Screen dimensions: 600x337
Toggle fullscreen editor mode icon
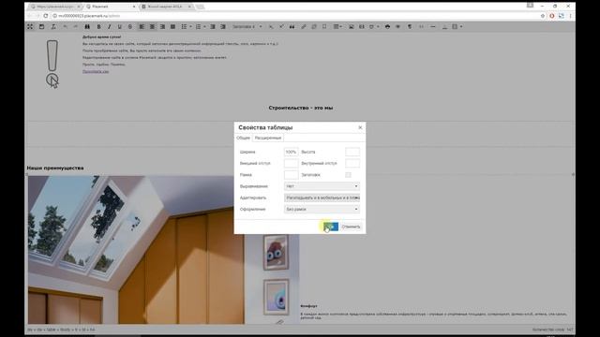(x=30, y=27)
